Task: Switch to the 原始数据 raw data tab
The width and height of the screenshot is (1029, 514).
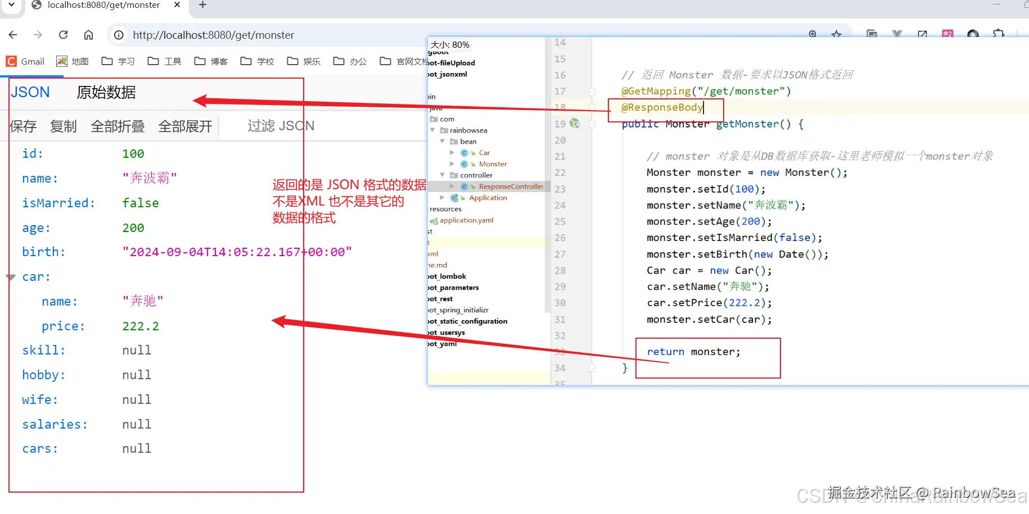Action: click(106, 92)
